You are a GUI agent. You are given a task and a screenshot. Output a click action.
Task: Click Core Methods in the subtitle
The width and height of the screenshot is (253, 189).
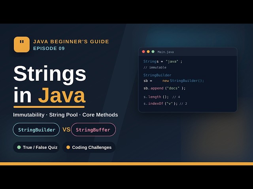(x=100, y=115)
